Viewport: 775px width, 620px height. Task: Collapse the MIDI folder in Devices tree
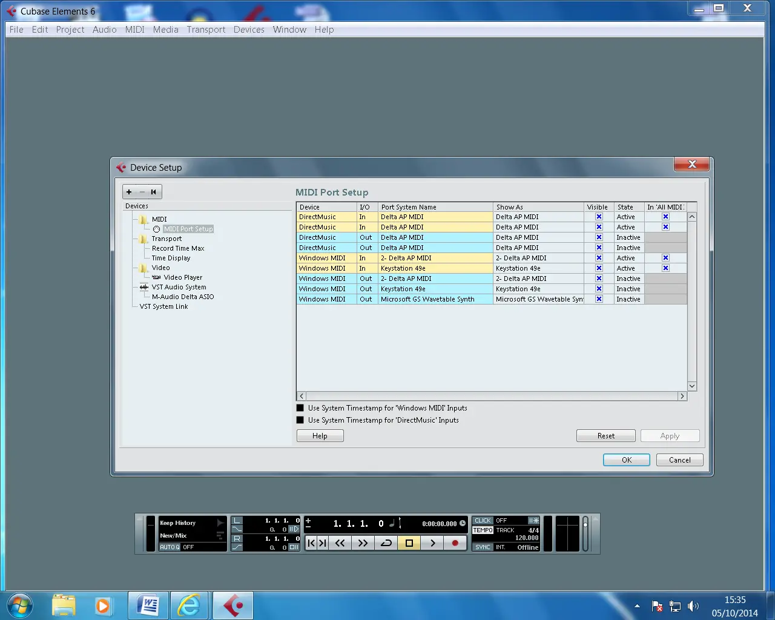point(144,219)
